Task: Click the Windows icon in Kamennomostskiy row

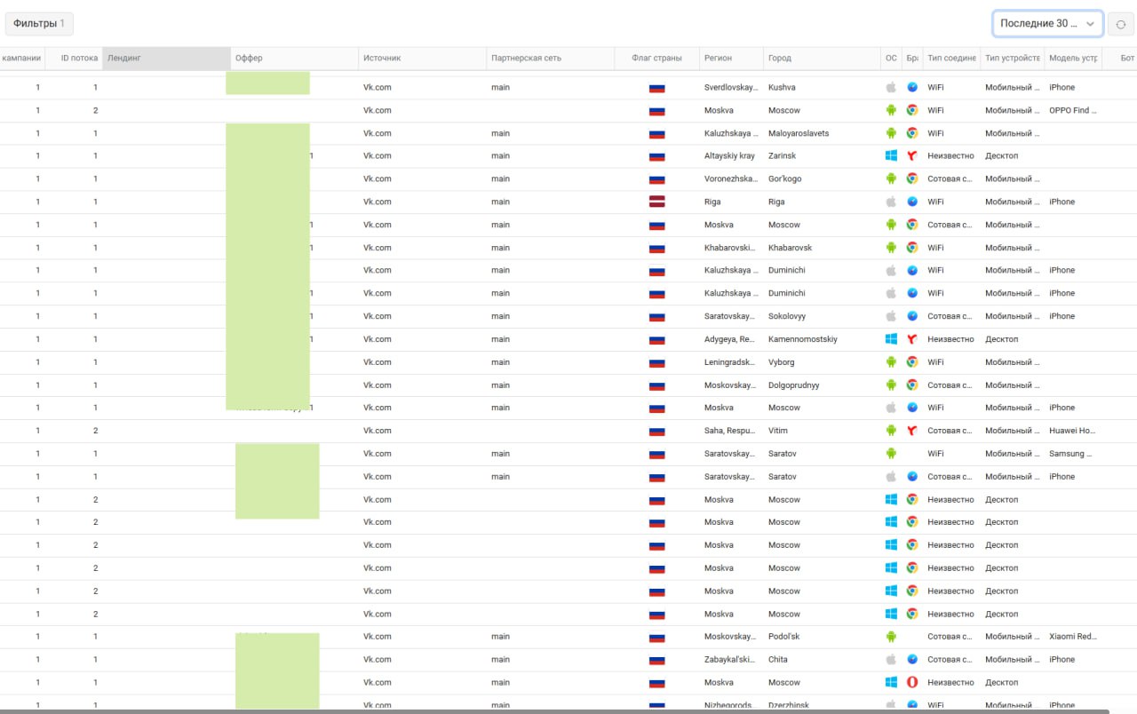Action: click(891, 339)
